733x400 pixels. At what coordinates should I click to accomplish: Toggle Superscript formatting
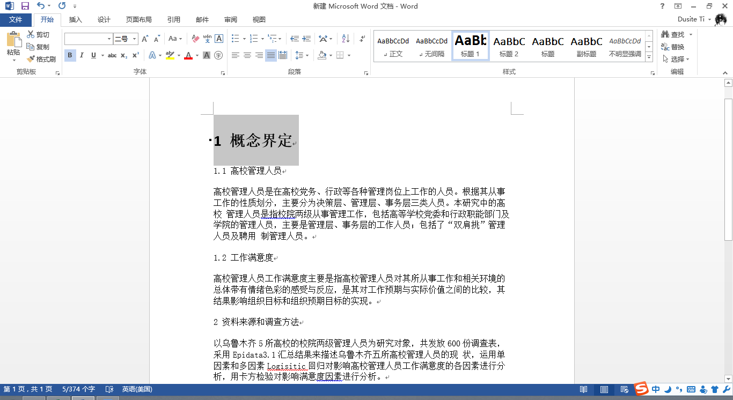point(136,55)
